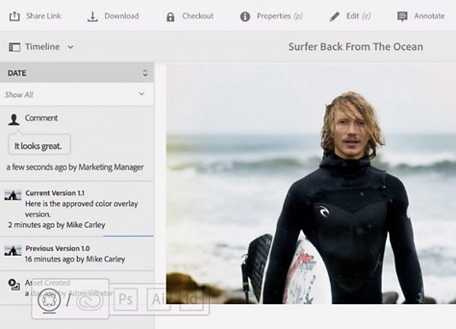Click the surfer asset preview image

point(311,184)
